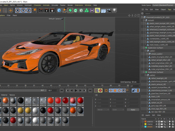Play the animation forward

(x=76, y=91)
